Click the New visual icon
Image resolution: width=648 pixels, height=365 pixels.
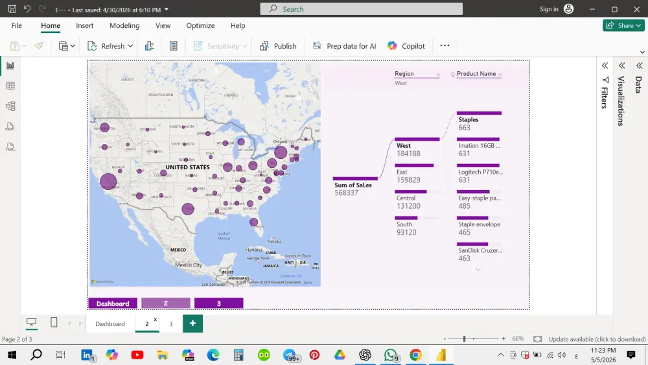click(150, 46)
